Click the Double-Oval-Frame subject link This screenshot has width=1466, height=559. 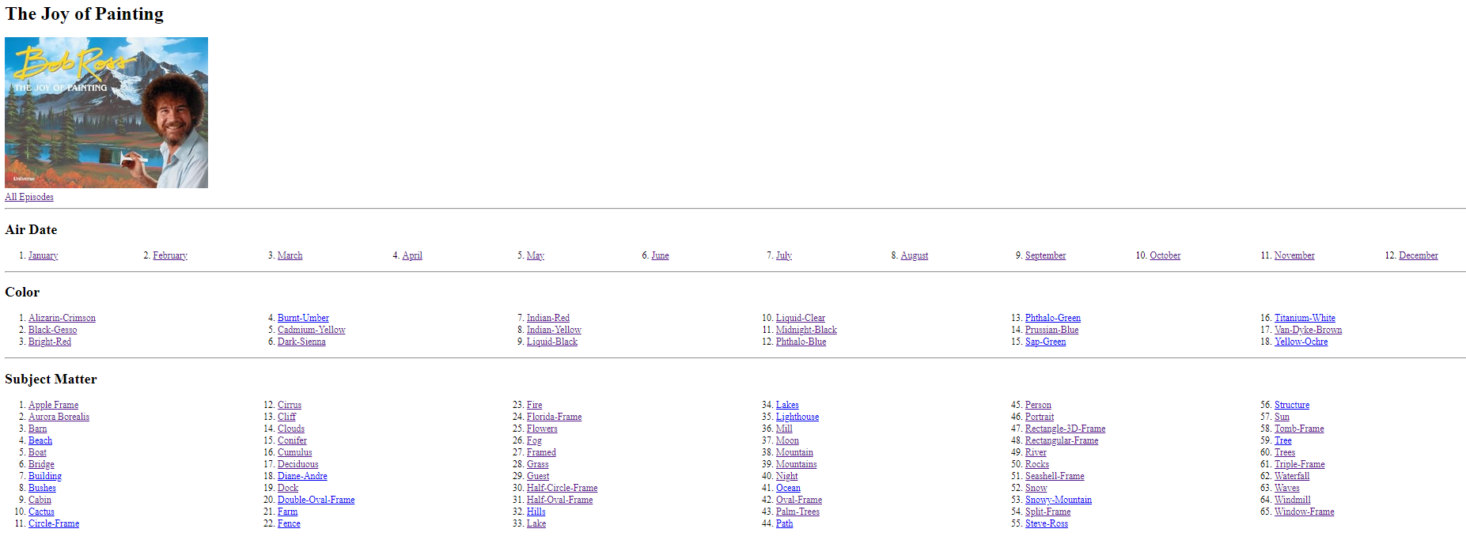pyautogui.click(x=316, y=500)
